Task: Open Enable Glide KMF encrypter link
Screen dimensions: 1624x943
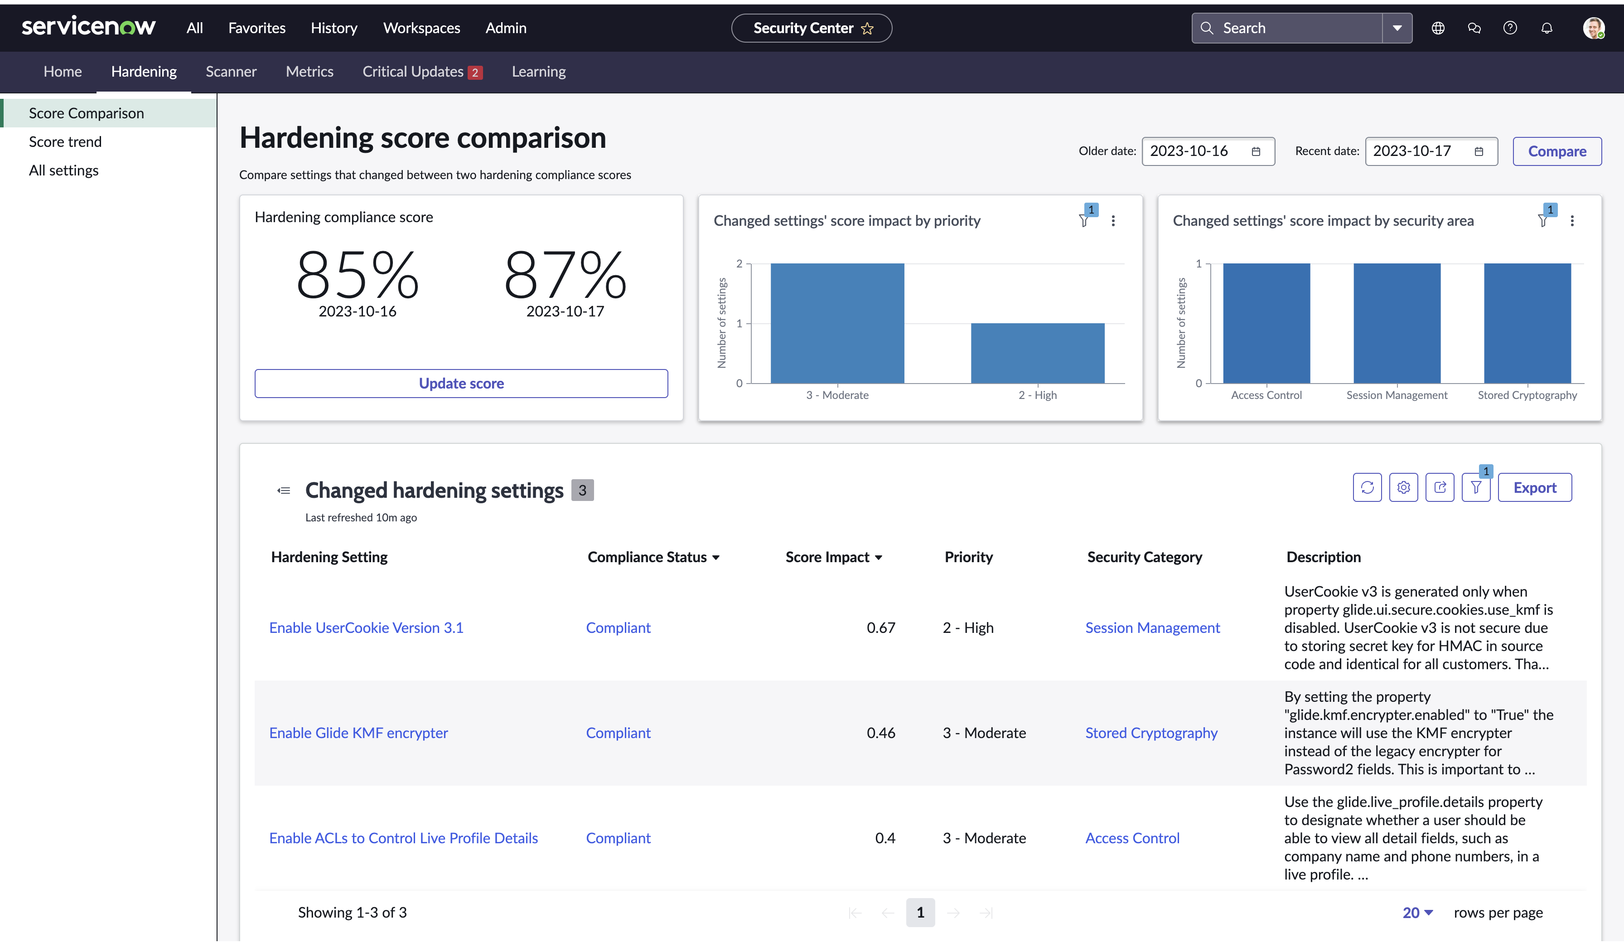Action: pyautogui.click(x=358, y=734)
